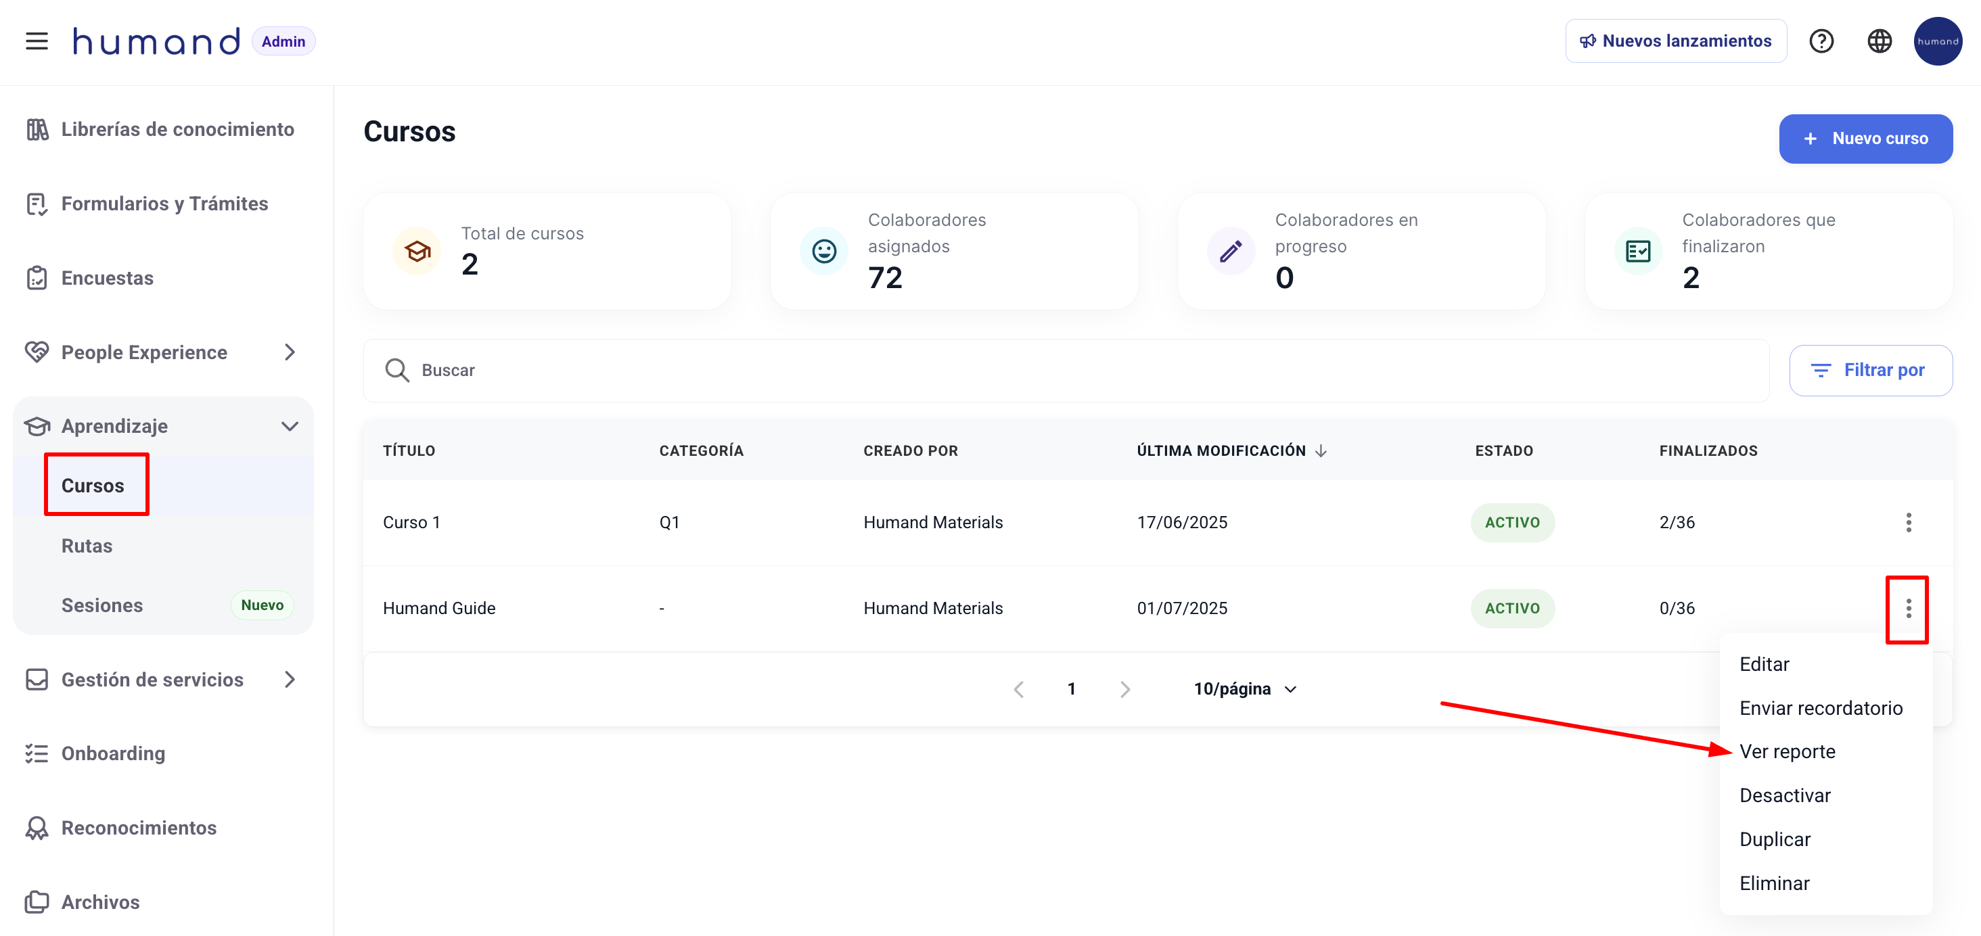Open the 10/página dropdown
This screenshot has width=1981, height=936.
tap(1245, 688)
